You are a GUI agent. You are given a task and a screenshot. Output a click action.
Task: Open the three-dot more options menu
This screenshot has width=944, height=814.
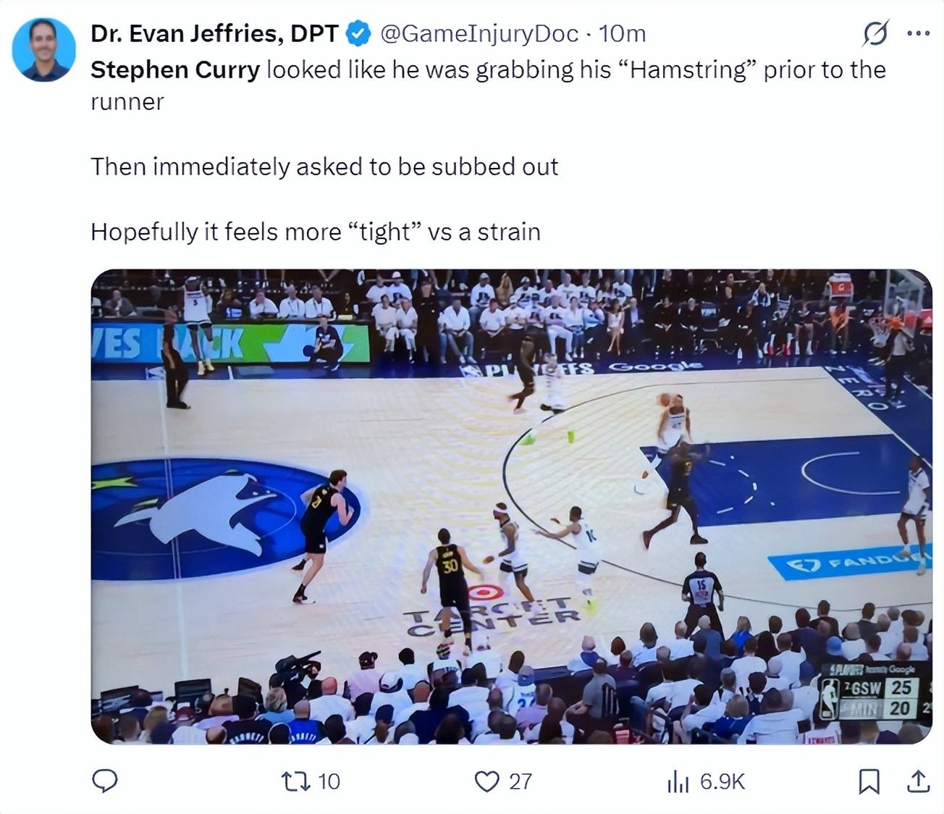[917, 33]
